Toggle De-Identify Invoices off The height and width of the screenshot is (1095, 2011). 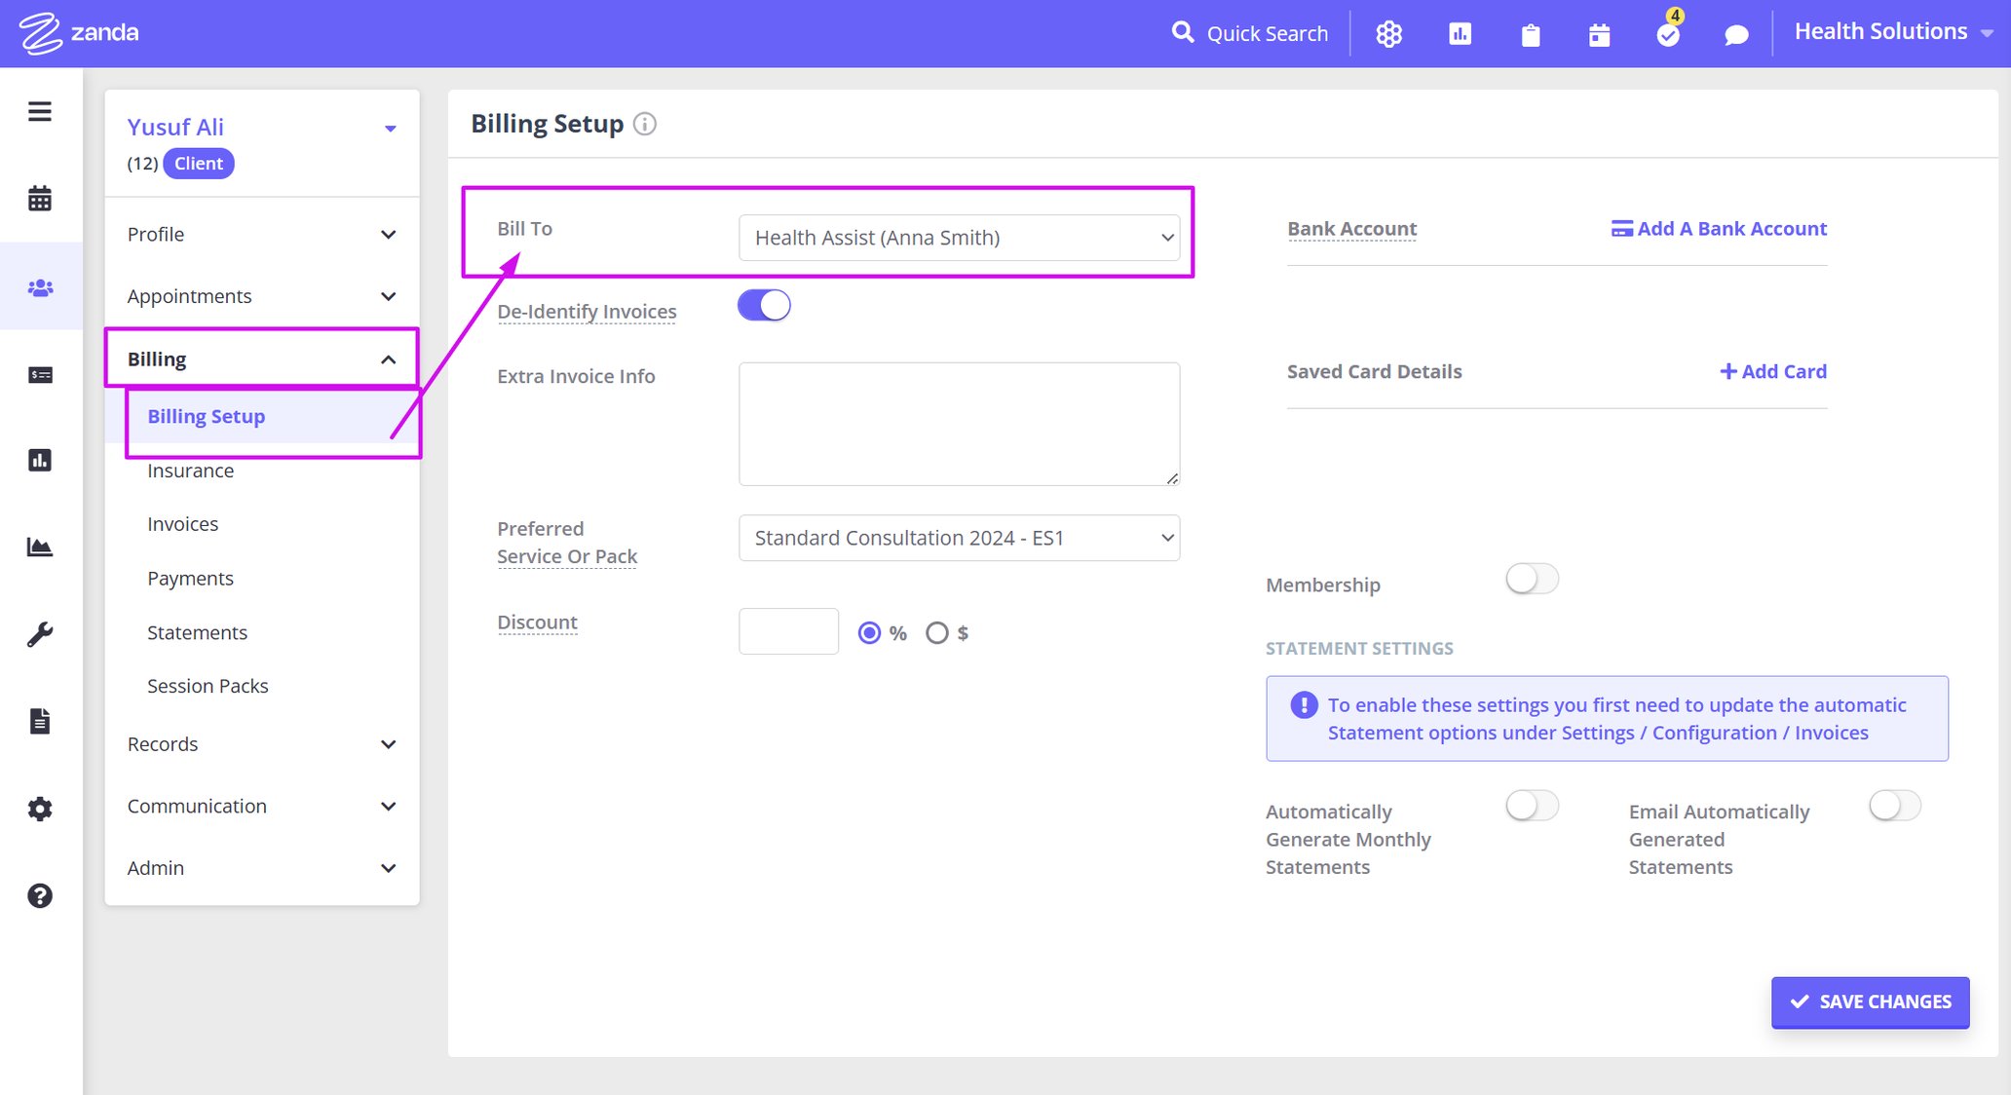pos(764,305)
